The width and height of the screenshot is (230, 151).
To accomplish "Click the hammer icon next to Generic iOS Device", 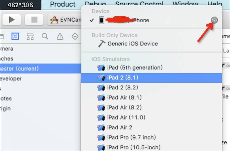I will (x=102, y=44).
